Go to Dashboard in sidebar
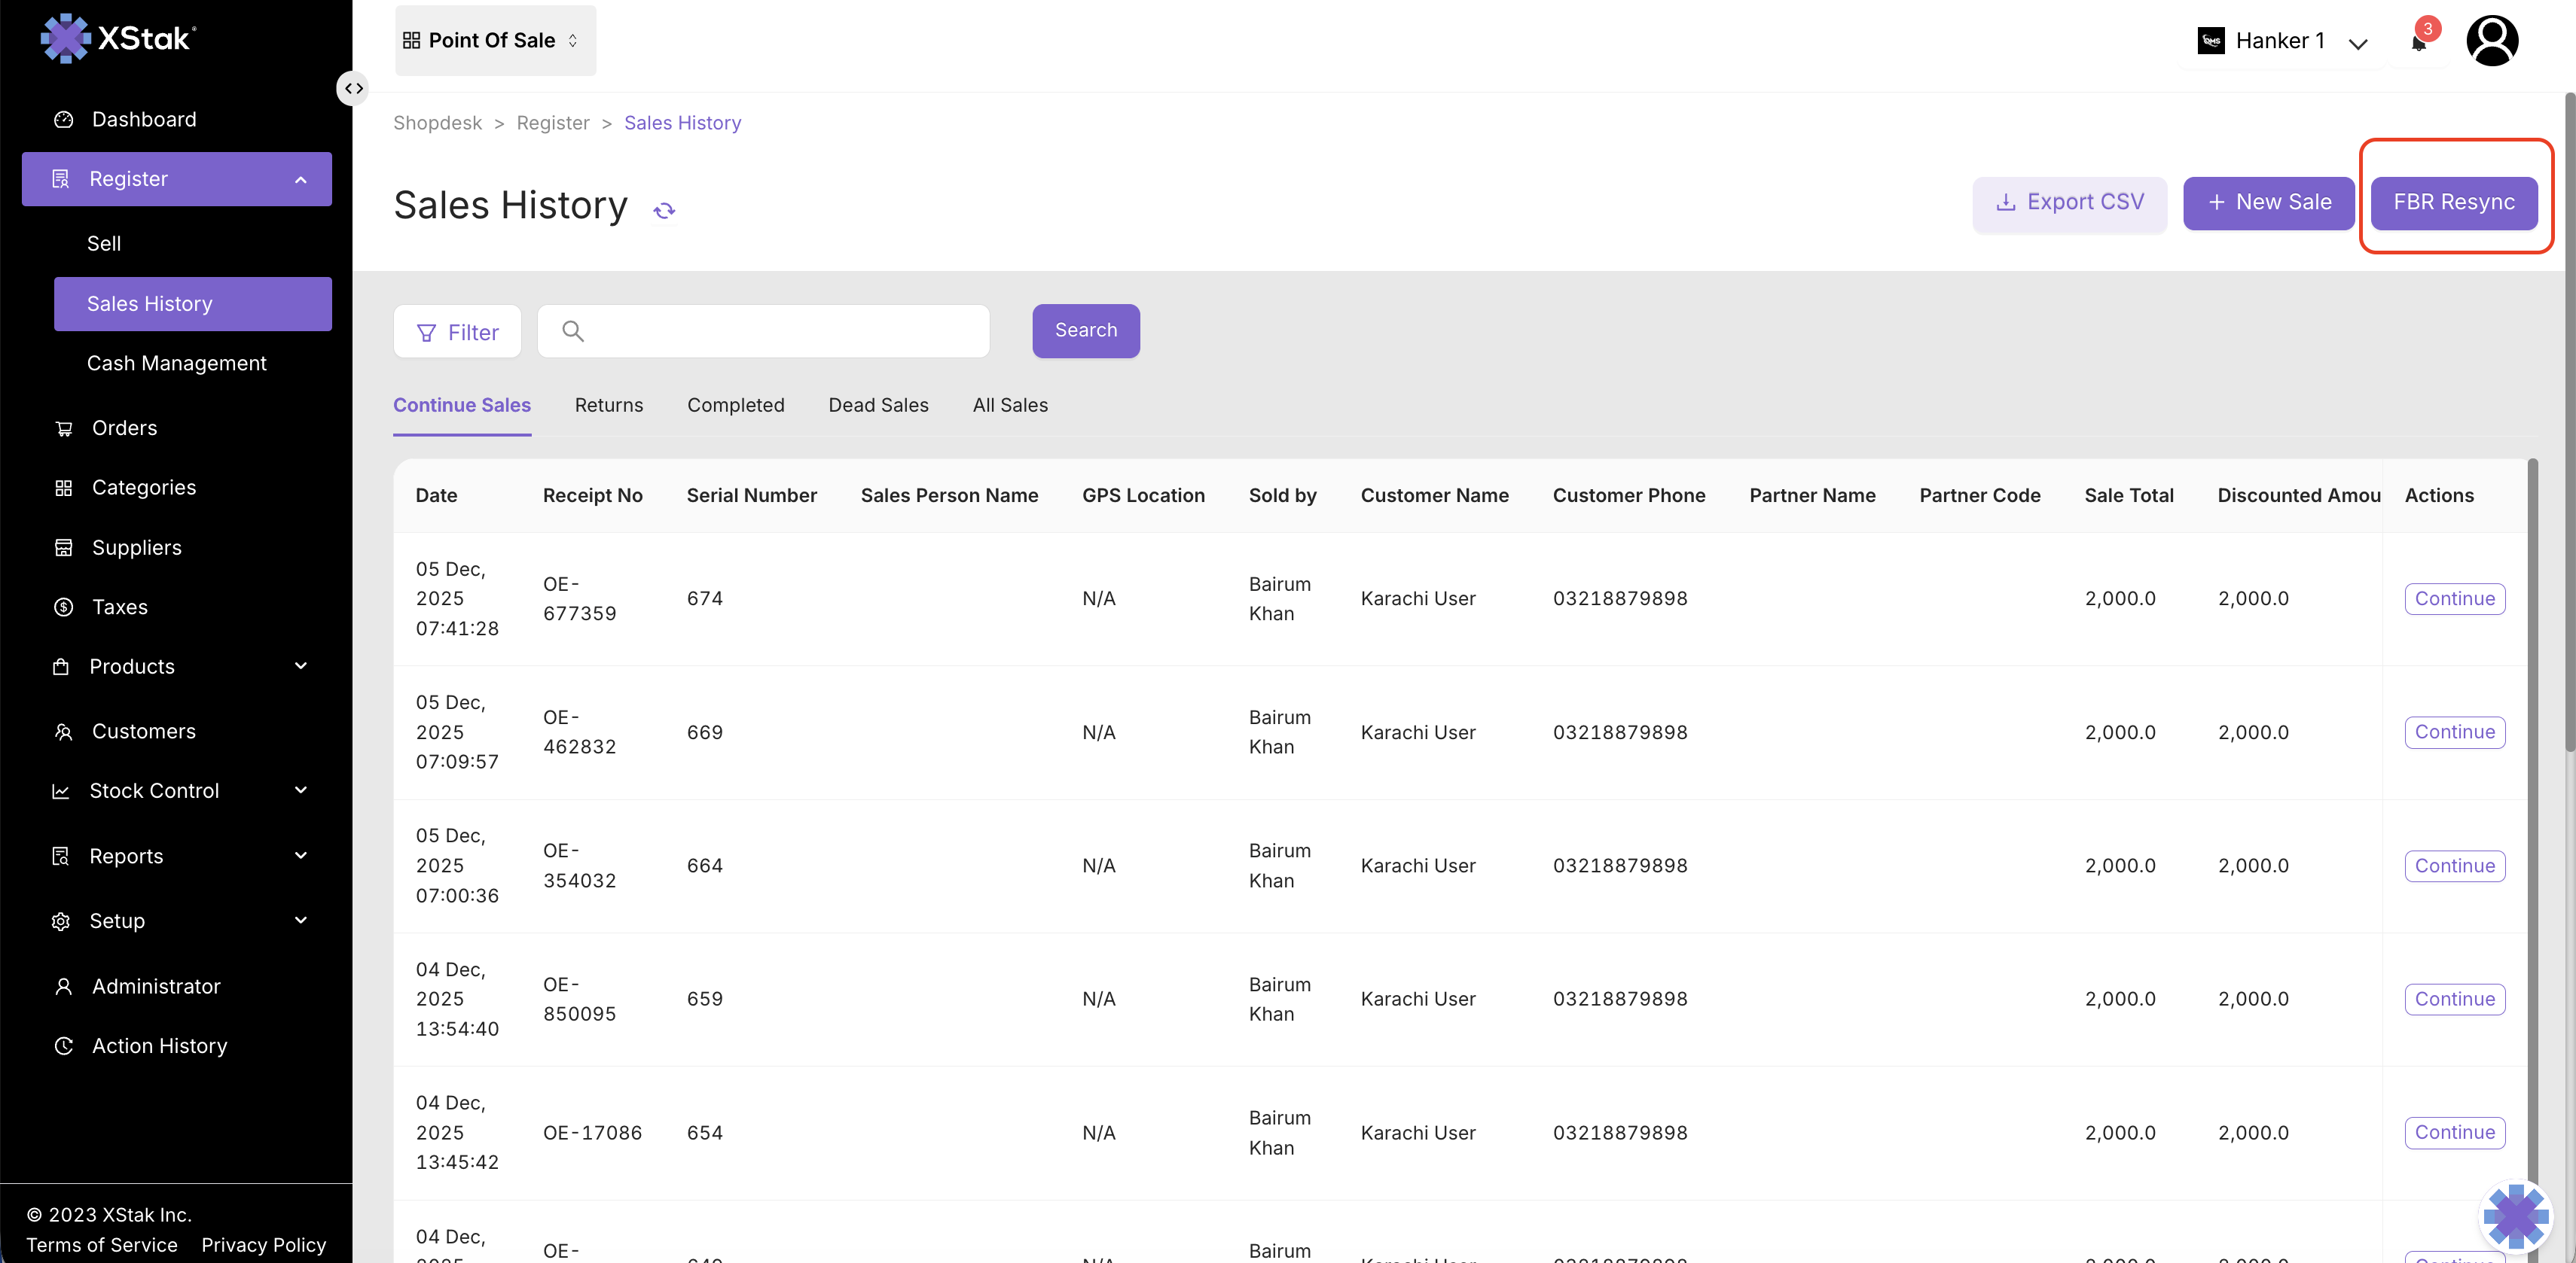Viewport: 2576px width, 1263px height. click(144, 119)
